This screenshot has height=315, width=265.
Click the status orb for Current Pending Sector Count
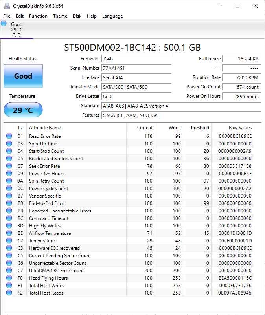tap(9, 255)
